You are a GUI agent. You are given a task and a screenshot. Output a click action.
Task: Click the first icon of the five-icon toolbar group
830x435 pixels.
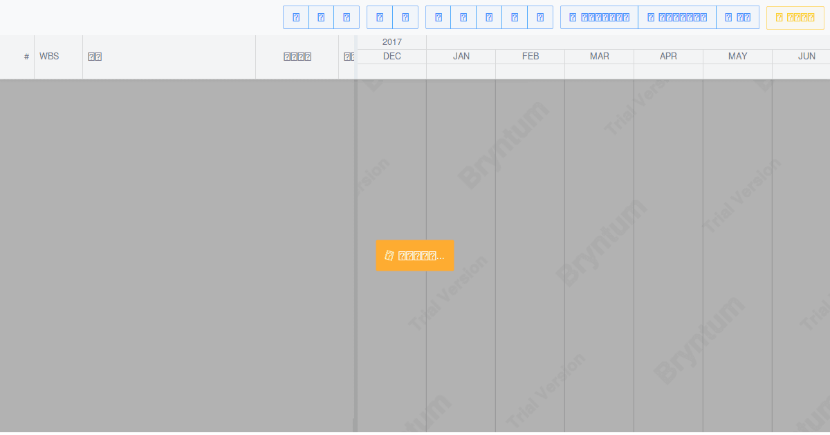438,17
